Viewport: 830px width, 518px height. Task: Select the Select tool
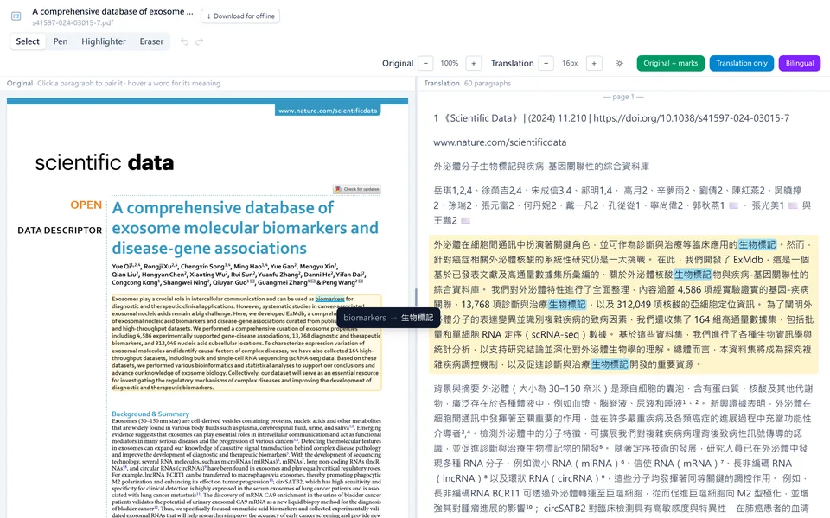click(x=28, y=41)
